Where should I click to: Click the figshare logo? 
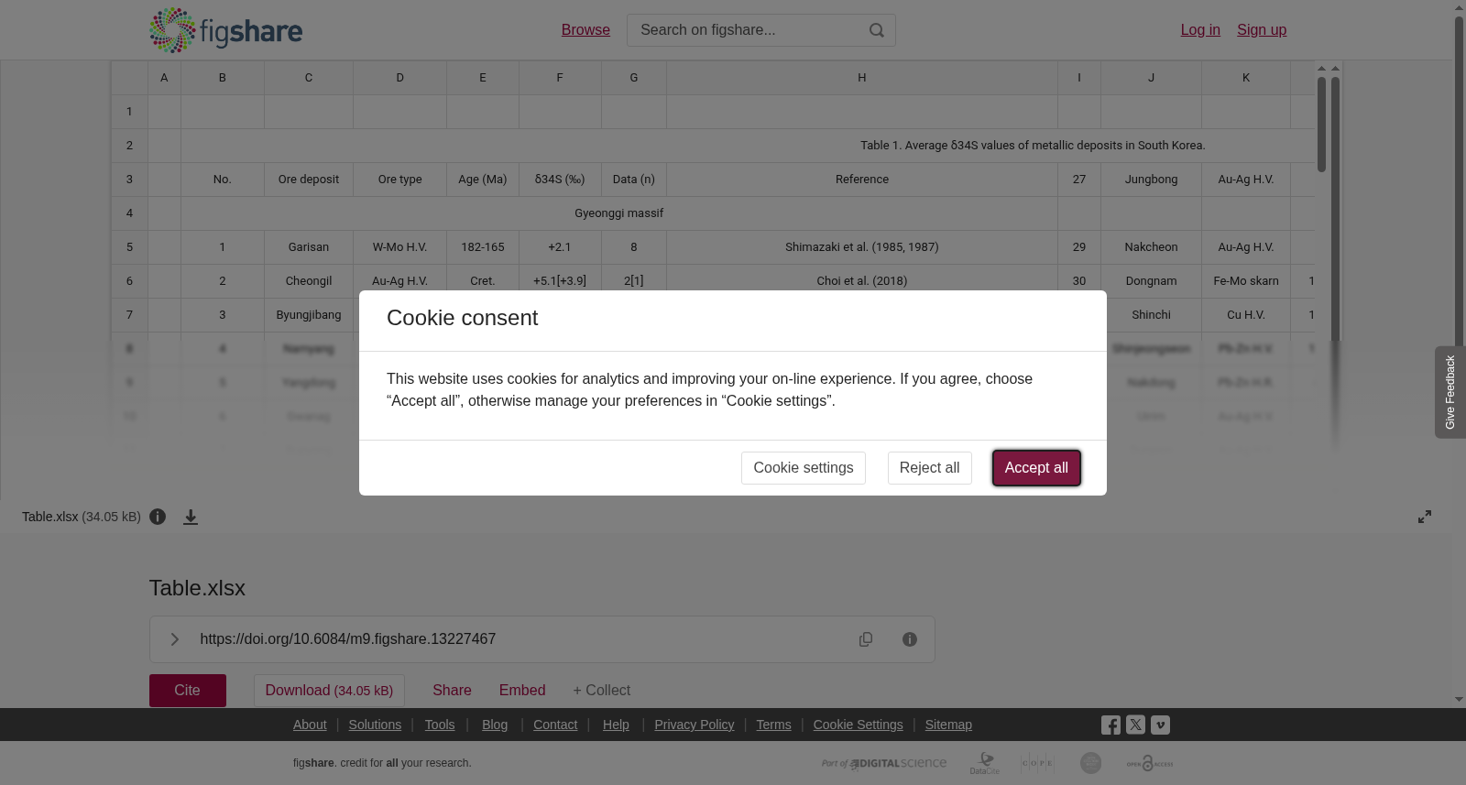225,30
